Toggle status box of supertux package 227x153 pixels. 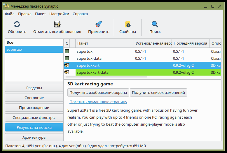coord(67,51)
